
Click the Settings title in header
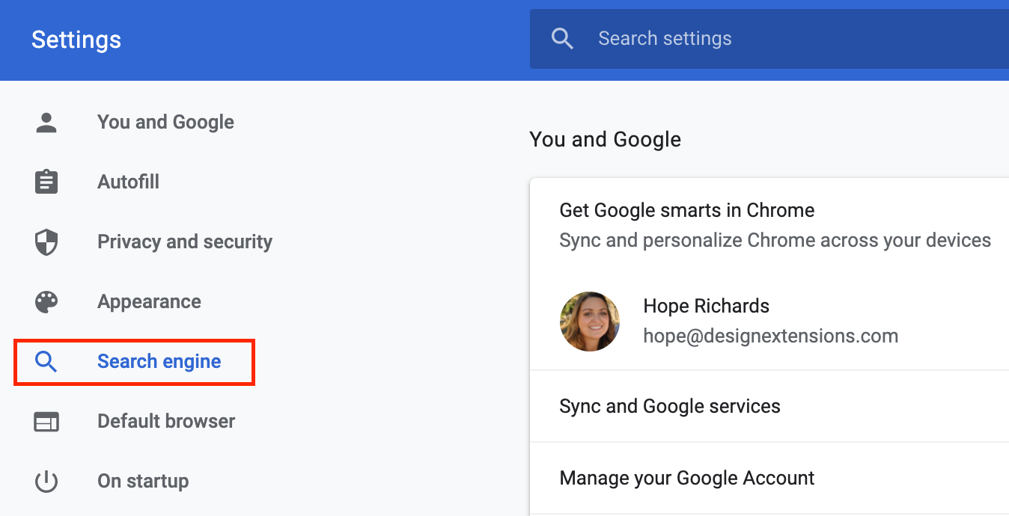click(x=76, y=40)
